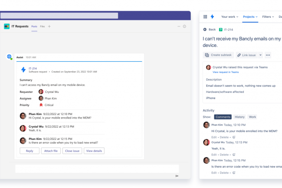Image resolution: width=282 pixels, height=188 pixels.
Task: Open the Teams channel more options ellipsis
Action: [x=179, y=26]
